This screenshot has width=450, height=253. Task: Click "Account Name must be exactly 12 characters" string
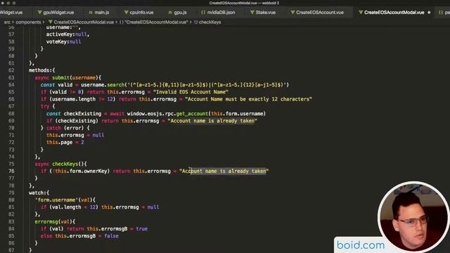click(x=248, y=99)
